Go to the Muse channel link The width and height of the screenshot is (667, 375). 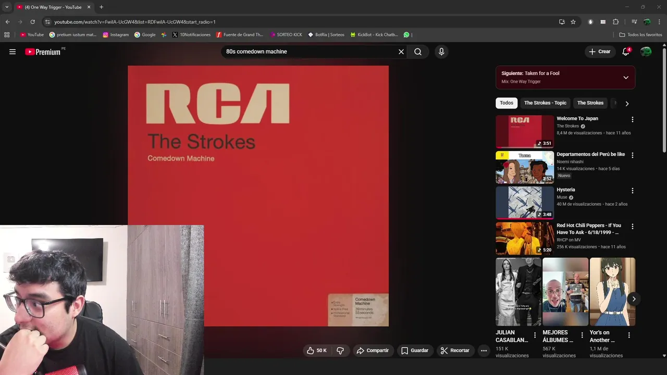click(562, 197)
